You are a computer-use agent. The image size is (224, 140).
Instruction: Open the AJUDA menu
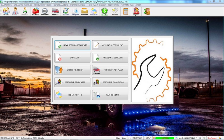coord(138,5)
